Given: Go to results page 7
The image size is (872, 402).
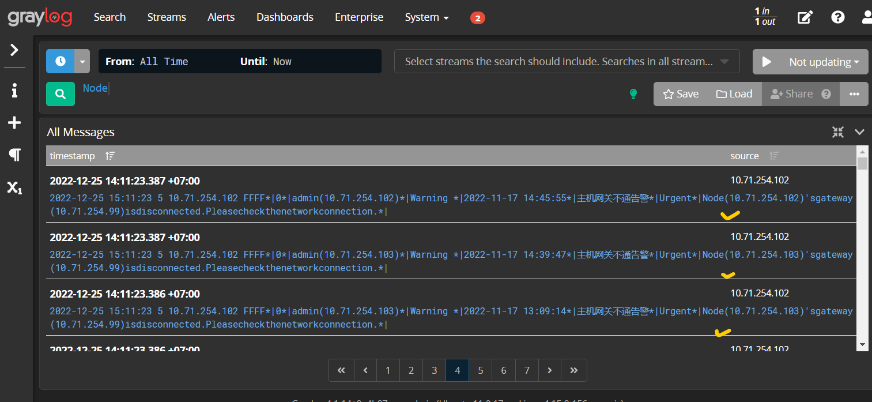Looking at the screenshot, I should 527,370.
